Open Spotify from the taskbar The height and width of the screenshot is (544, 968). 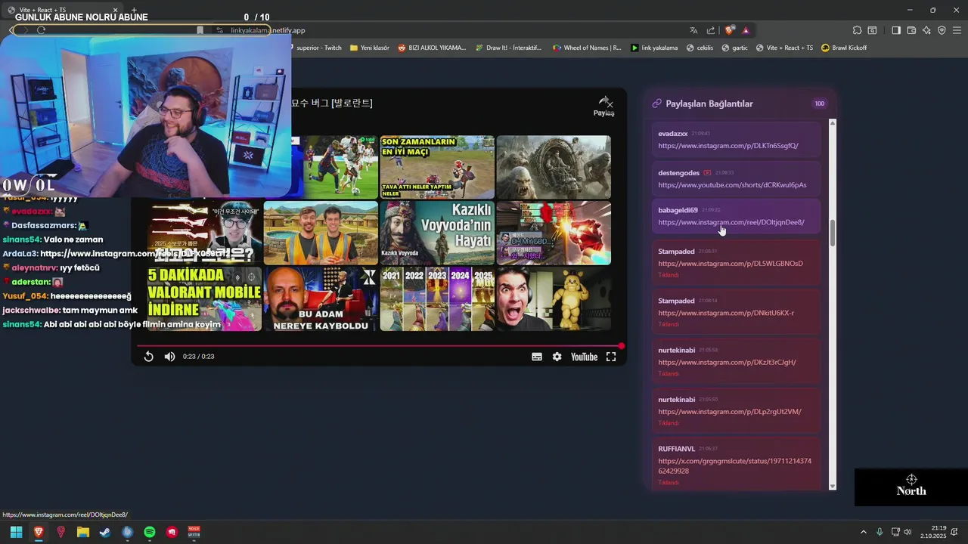point(150,532)
